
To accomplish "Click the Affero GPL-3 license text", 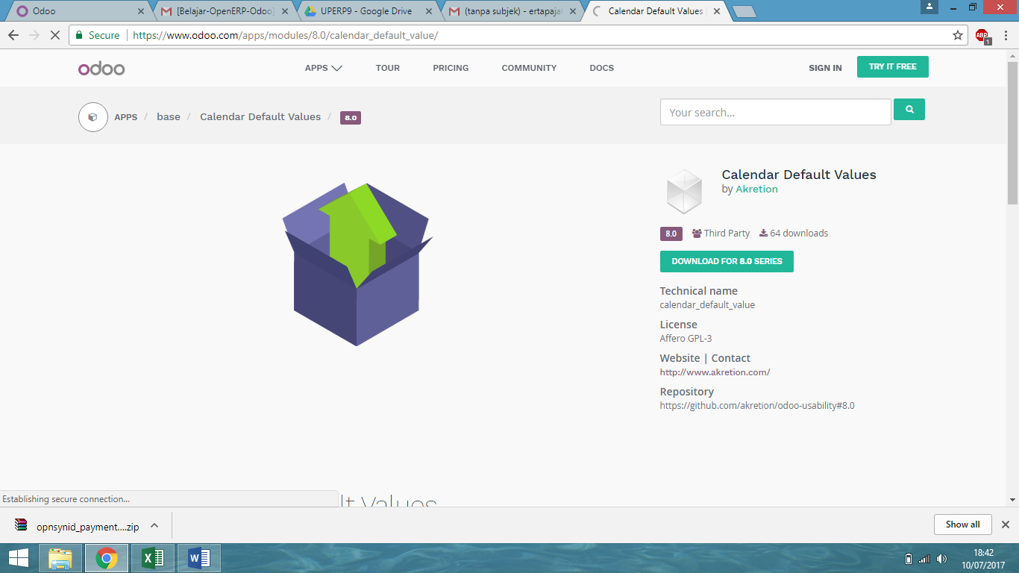I will pos(686,339).
